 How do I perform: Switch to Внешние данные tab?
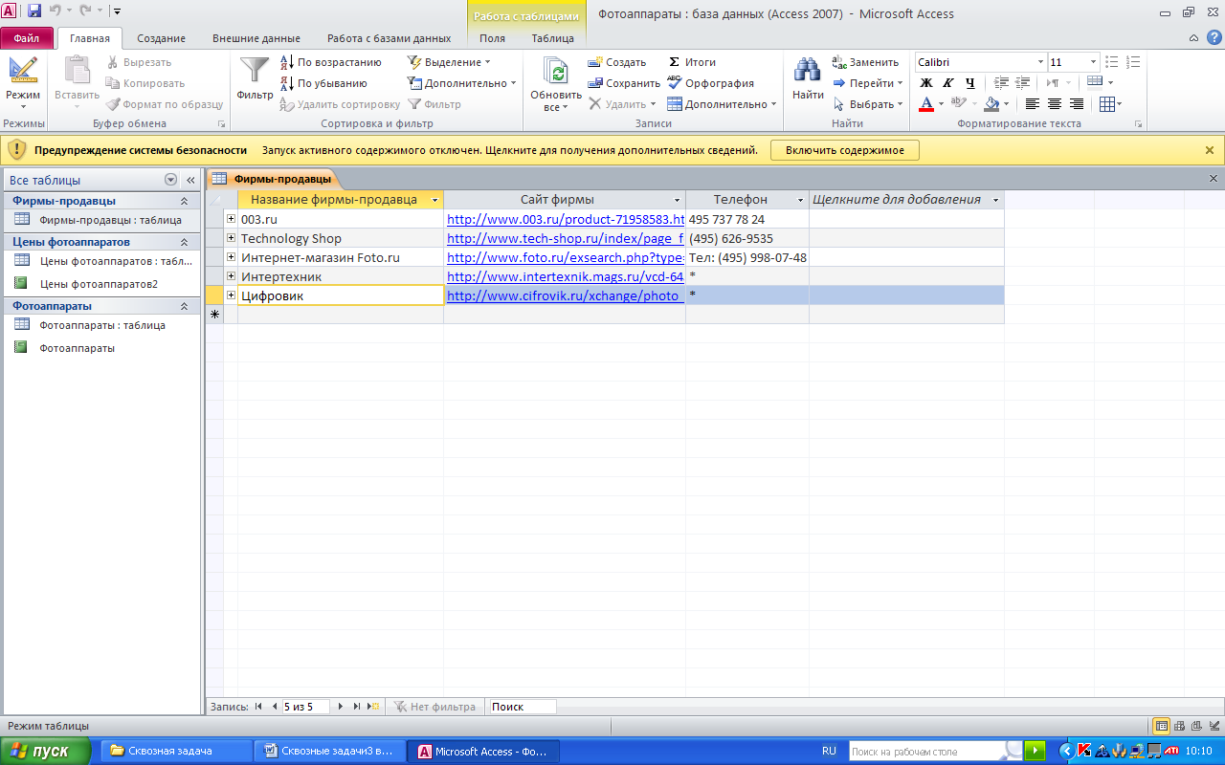256,38
